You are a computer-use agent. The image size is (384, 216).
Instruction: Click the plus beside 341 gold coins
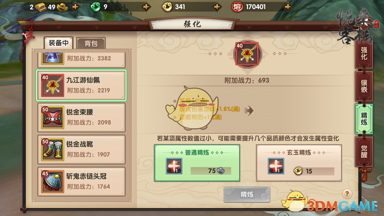click(x=217, y=6)
